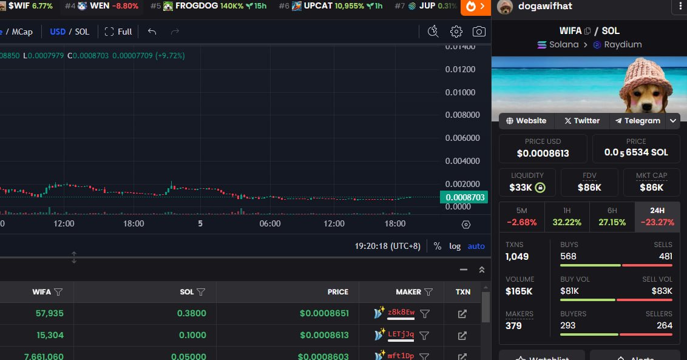Select the 5M timeframe tab
Screen dimensions: 687x360
coord(521,217)
